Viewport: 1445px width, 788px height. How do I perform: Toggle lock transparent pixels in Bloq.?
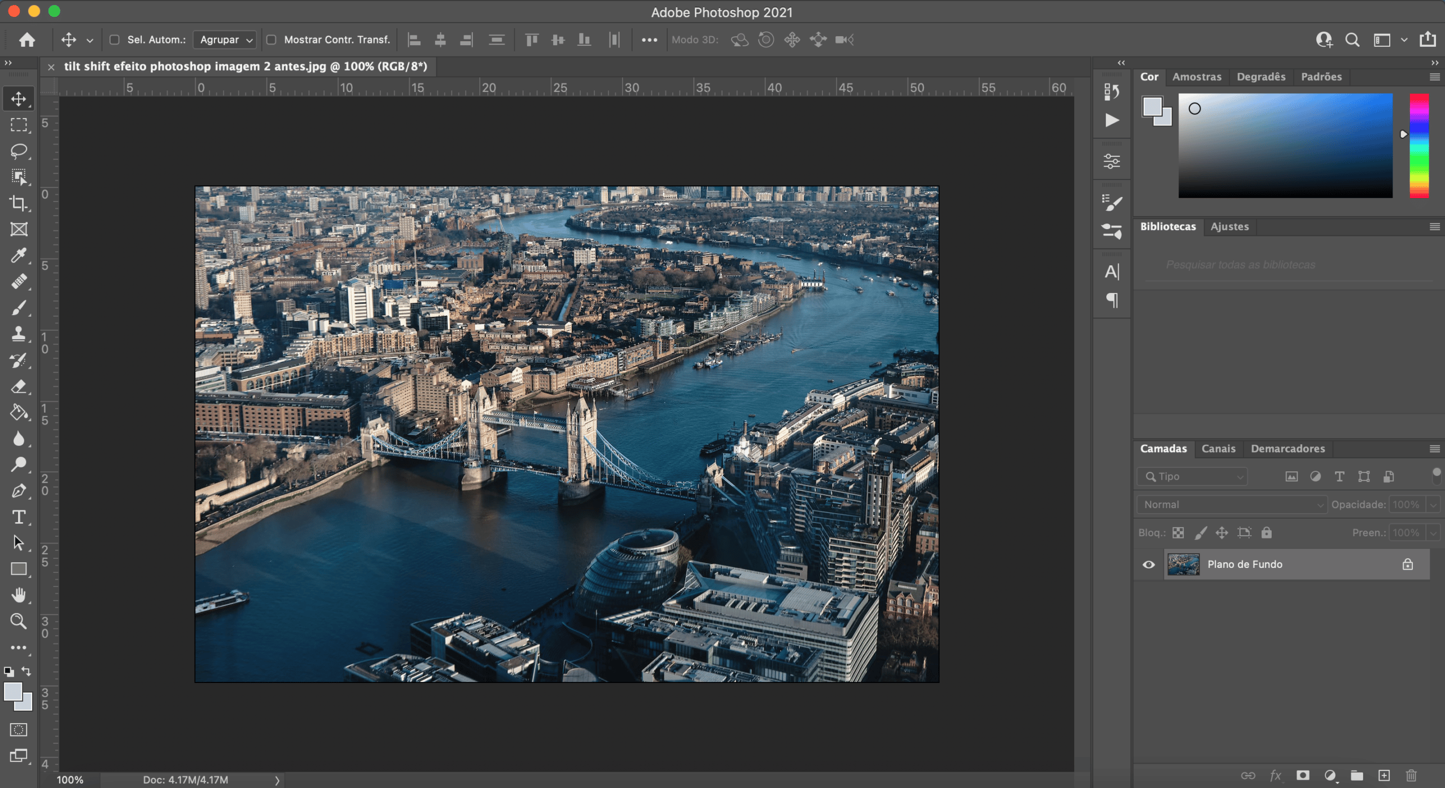(1178, 533)
